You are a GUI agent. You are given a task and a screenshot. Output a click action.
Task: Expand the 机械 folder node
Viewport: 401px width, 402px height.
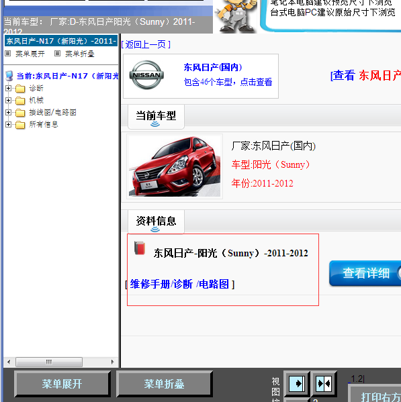click(8, 100)
